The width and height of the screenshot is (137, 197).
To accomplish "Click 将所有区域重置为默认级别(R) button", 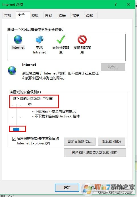I will (95, 153).
